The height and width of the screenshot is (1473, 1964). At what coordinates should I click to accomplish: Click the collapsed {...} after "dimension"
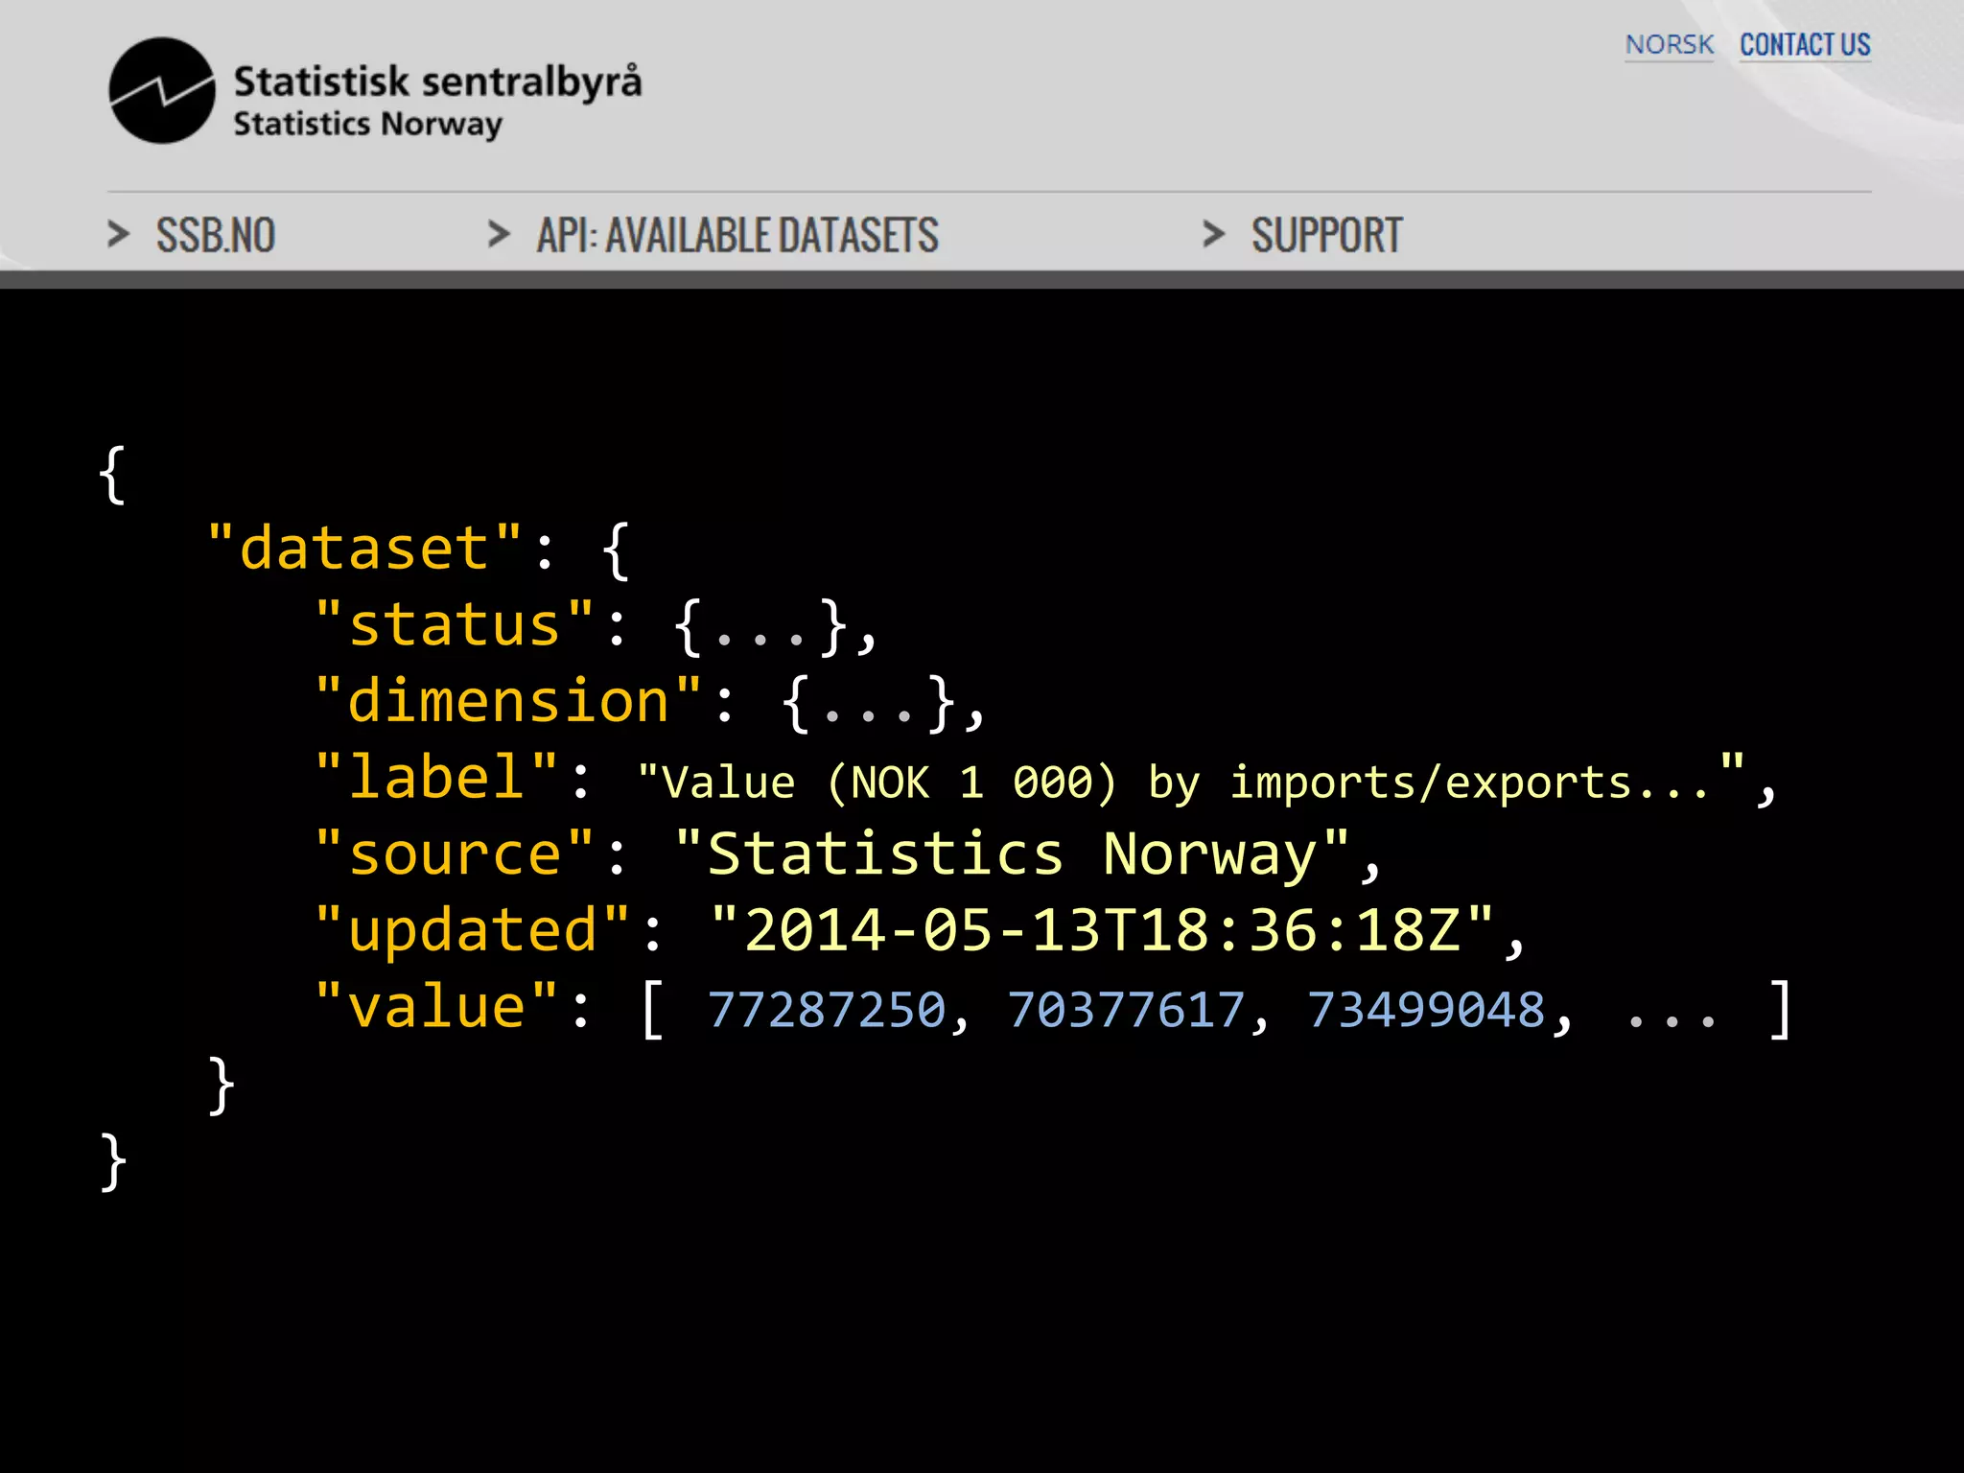(x=870, y=703)
